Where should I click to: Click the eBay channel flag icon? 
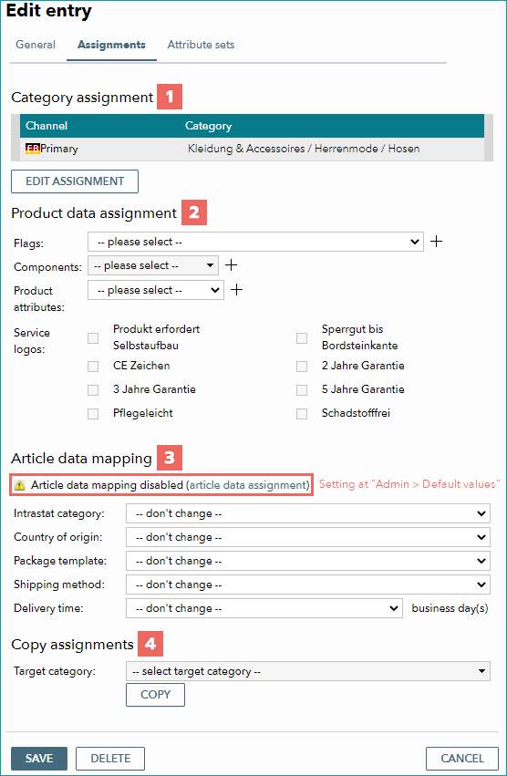(33, 149)
